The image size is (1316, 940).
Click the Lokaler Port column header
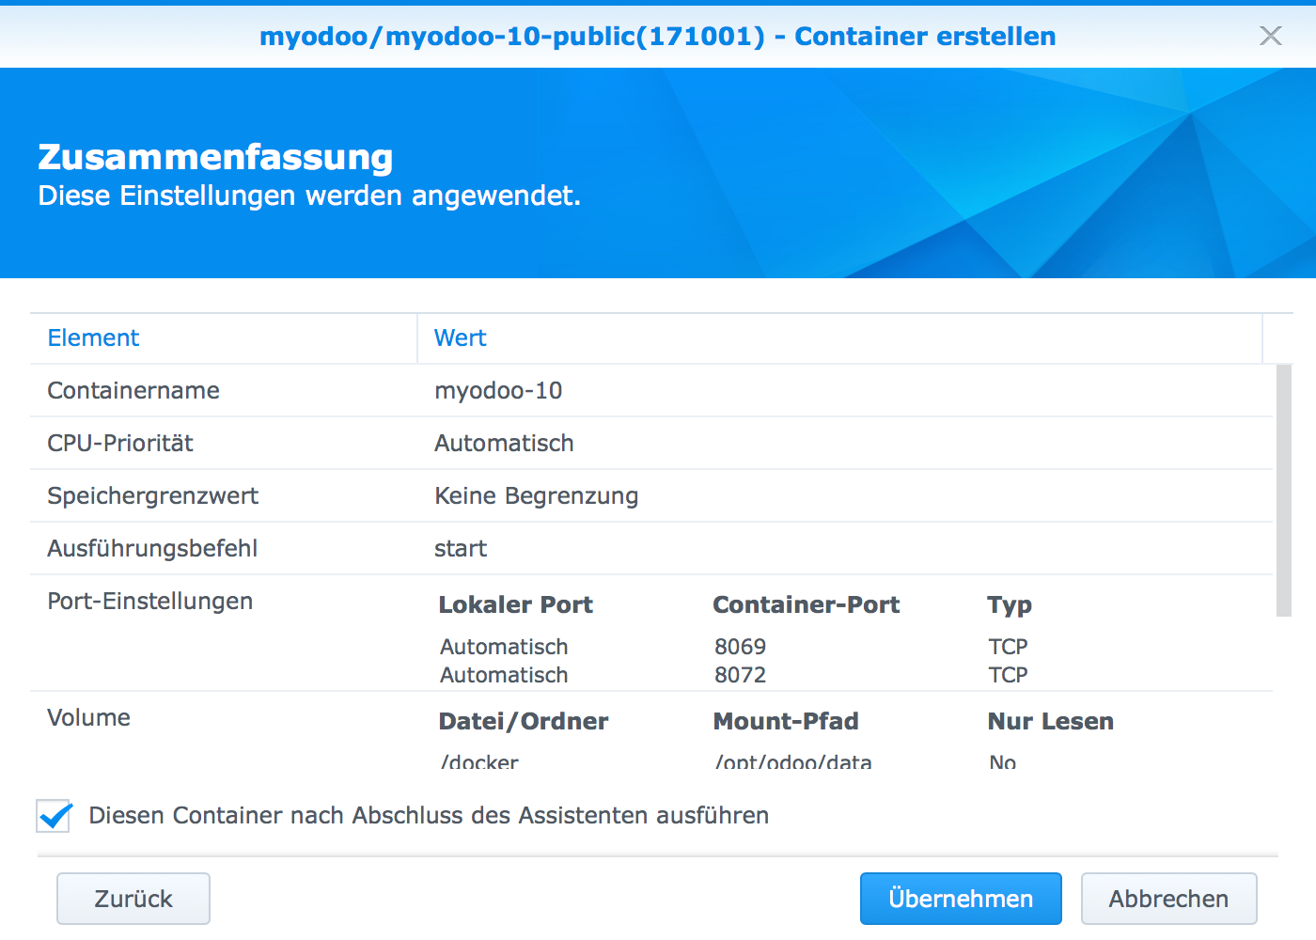[515, 605]
